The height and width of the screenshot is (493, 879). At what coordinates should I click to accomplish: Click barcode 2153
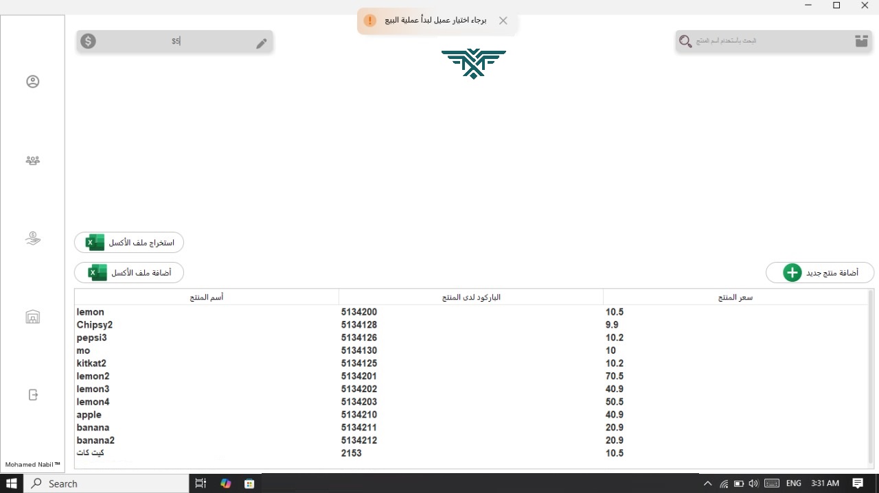[x=351, y=453]
